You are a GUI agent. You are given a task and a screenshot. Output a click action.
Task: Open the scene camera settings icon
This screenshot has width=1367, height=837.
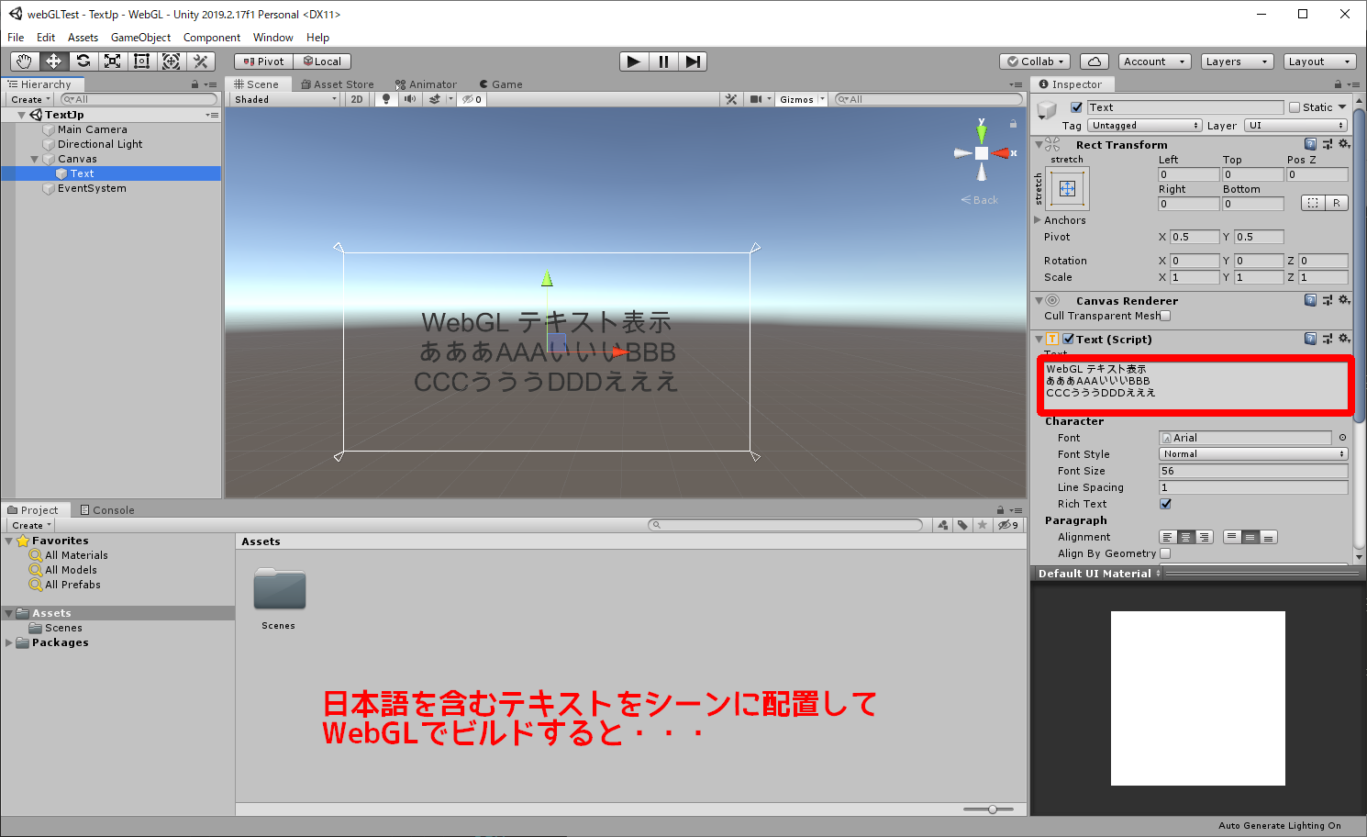756,99
